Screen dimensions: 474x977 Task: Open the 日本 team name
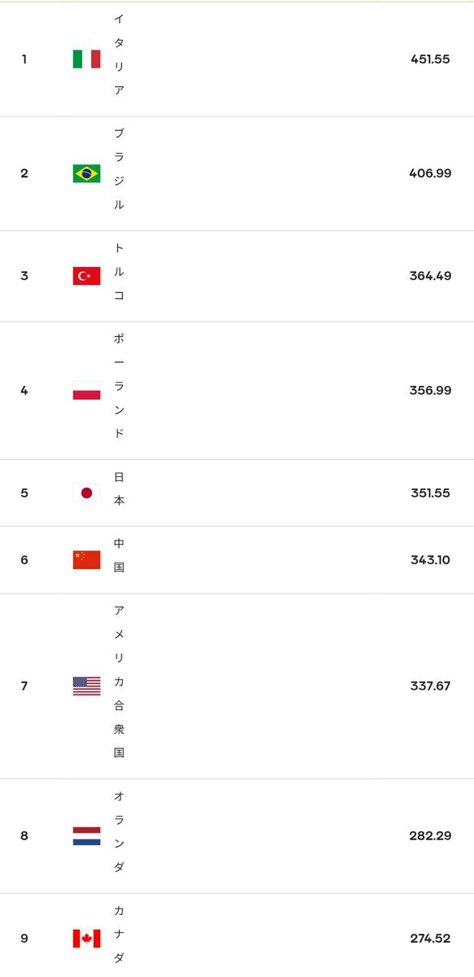[x=119, y=488]
